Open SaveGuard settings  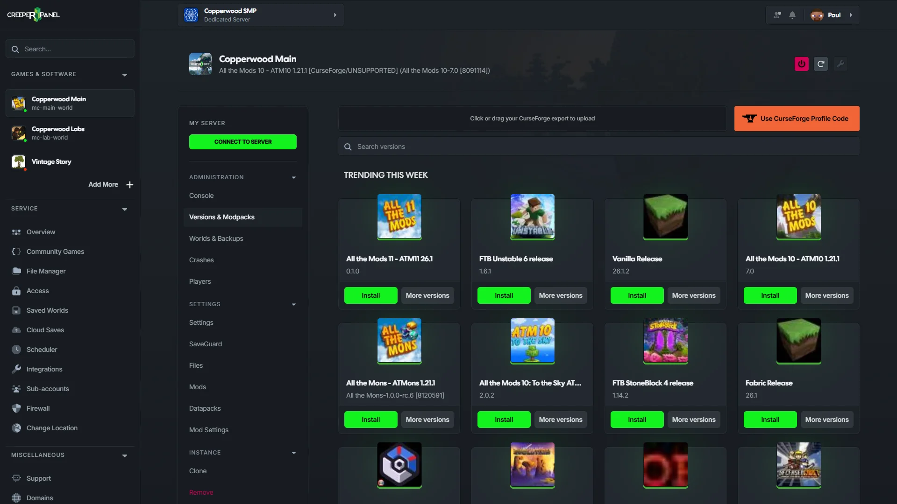pyautogui.click(x=206, y=344)
